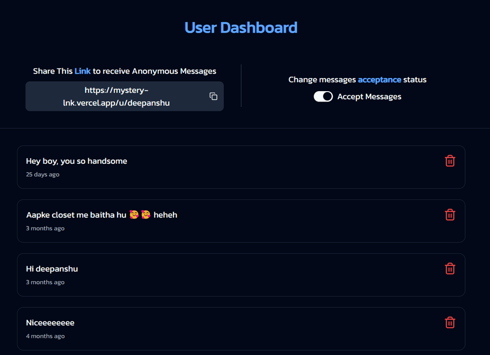Select the "Hi deepanshu" message text

tap(52, 269)
